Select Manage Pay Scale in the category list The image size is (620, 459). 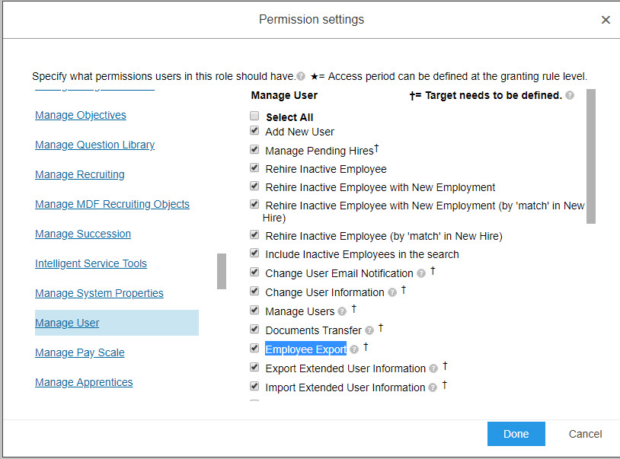tap(80, 352)
